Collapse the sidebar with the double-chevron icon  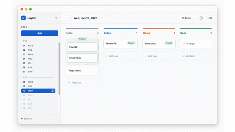(56, 18)
